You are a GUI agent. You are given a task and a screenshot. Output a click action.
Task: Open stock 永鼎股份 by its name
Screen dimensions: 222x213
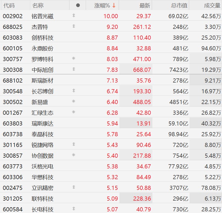point(42,48)
